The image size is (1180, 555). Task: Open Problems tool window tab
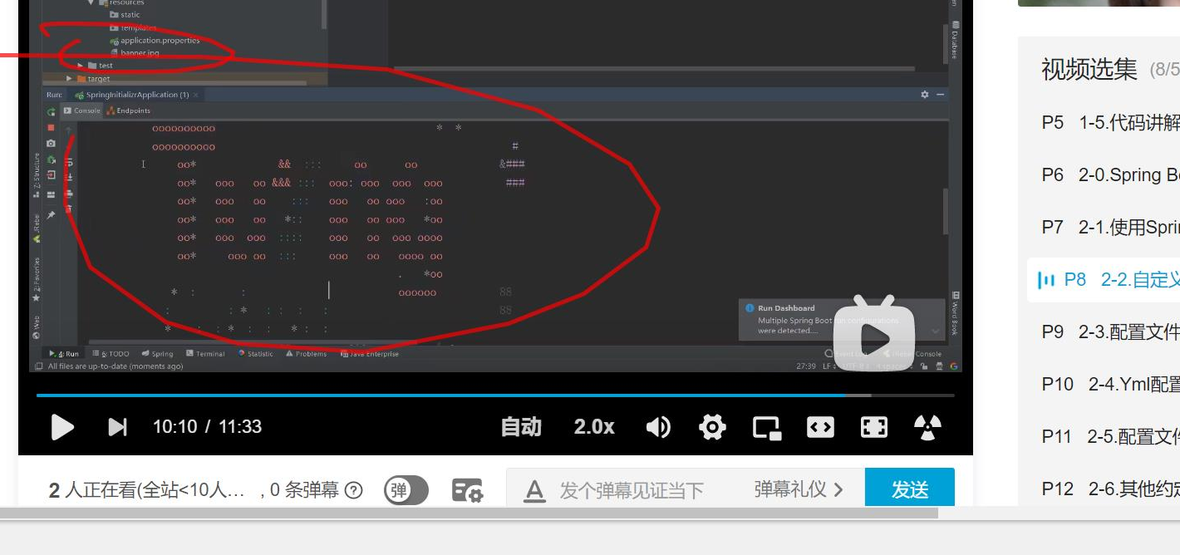[x=307, y=354]
